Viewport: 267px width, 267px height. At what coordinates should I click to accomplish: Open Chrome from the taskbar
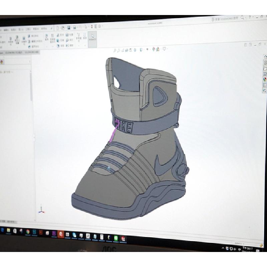[28, 232]
